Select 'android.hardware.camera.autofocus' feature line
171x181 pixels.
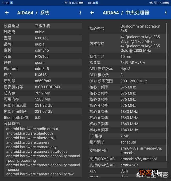click(37, 152)
